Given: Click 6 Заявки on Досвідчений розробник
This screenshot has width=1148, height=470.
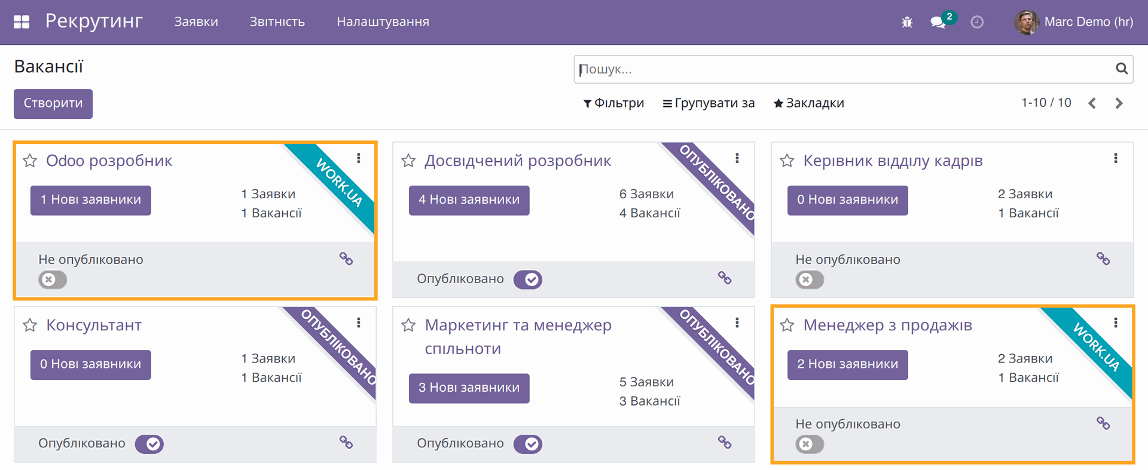Looking at the screenshot, I should coord(647,194).
